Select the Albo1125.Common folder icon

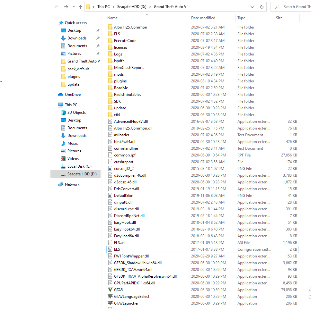110,27
